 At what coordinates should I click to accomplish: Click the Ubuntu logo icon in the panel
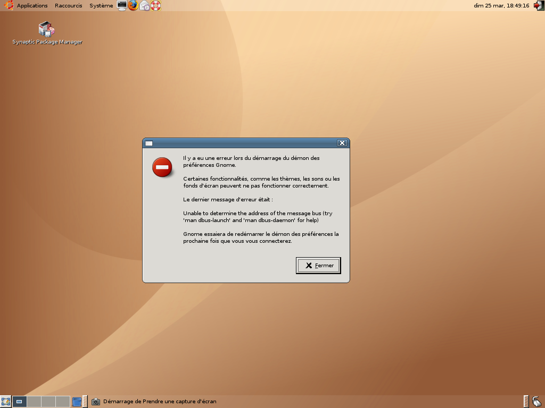tap(9, 5)
